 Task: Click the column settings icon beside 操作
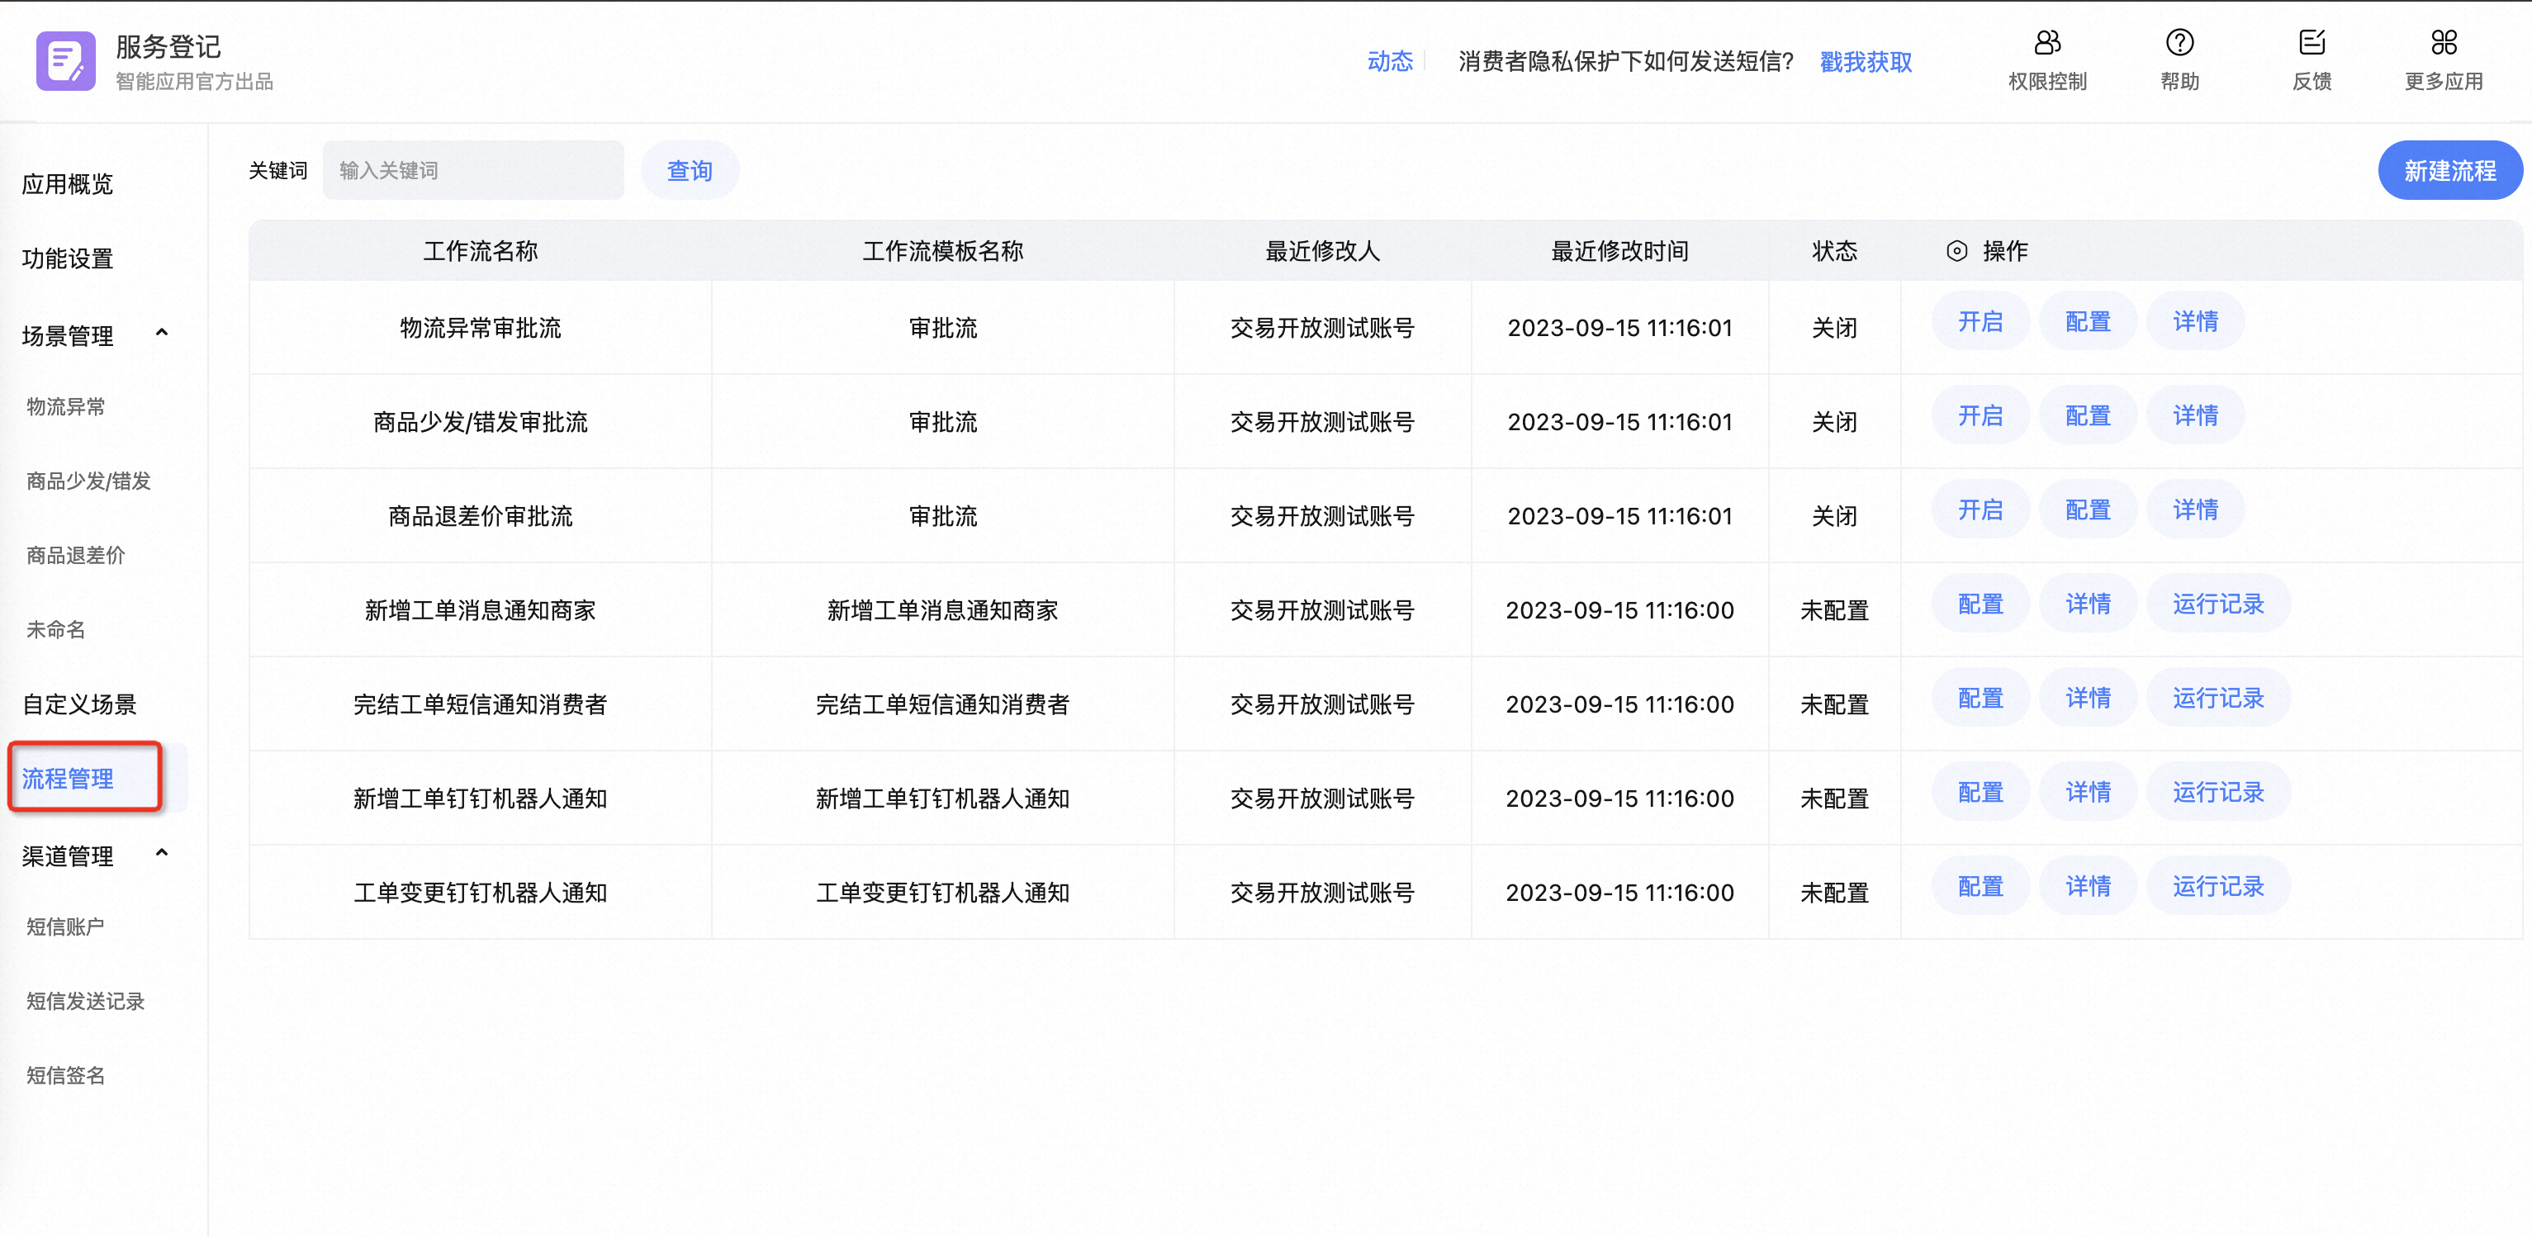[1956, 252]
